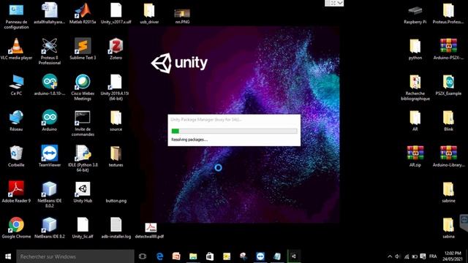Open the AR folder on desktop

(415, 121)
